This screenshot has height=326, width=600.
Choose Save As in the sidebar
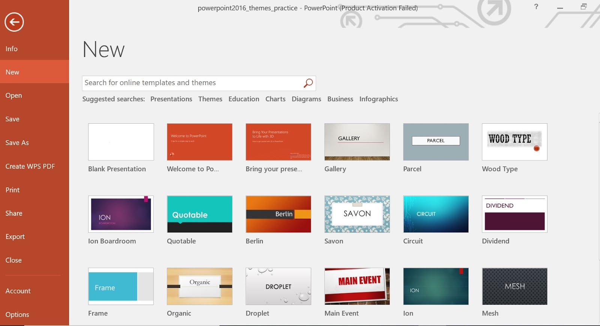(34, 143)
